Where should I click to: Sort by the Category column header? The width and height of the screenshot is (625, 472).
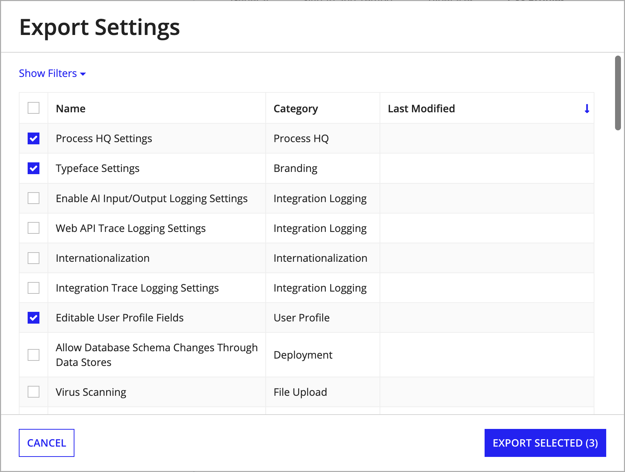tap(296, 109)
